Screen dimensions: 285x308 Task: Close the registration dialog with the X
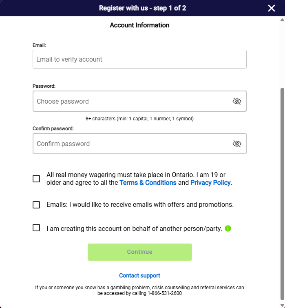pyautogui.click(x=272, y=8)
